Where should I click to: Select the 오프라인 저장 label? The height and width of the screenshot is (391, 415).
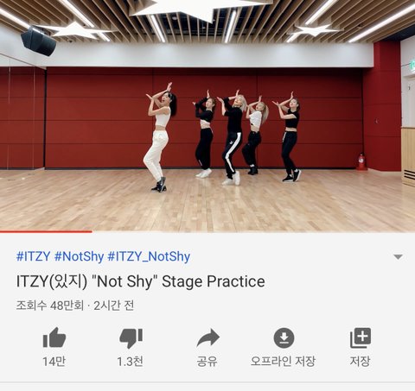[284, 362]
